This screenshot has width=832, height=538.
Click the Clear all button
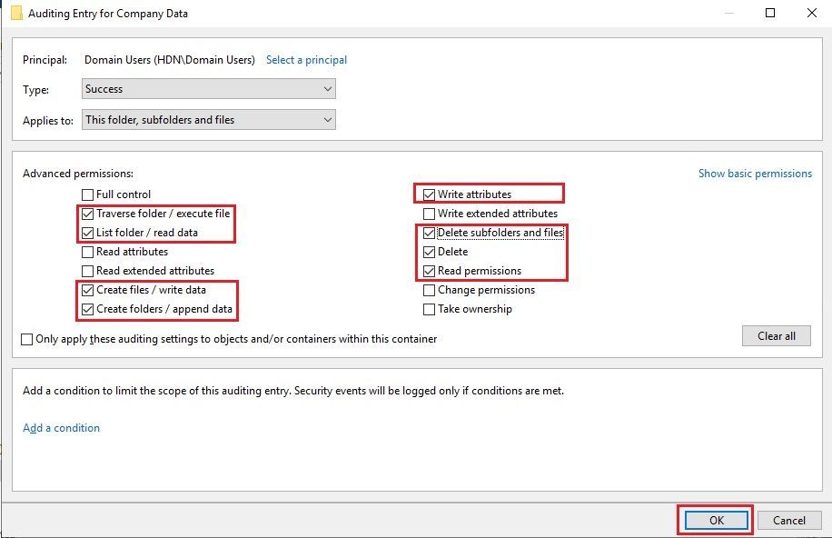click(777, 335)
